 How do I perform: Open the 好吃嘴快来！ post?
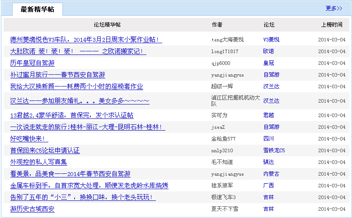click(x=29, y=139)
